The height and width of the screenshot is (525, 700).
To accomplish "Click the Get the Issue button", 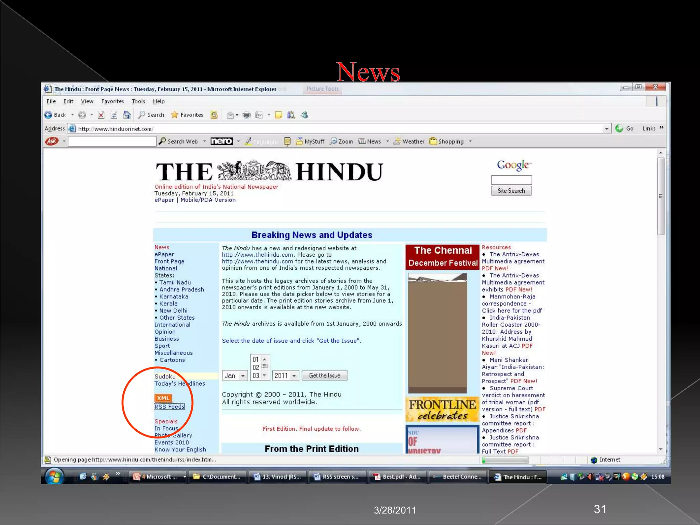I will (x=325, y=376).
